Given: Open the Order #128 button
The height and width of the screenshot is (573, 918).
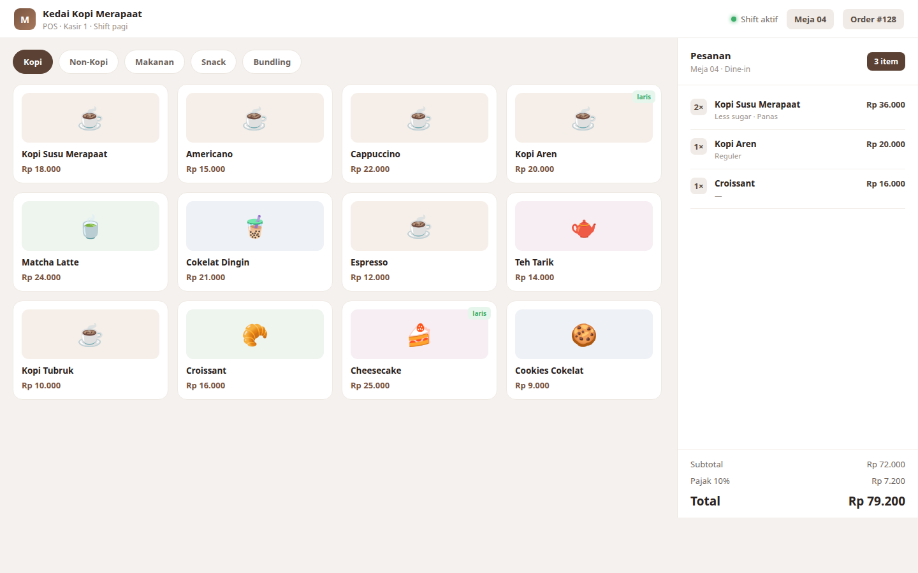Looking at the screenshot, I should (873, 19).
